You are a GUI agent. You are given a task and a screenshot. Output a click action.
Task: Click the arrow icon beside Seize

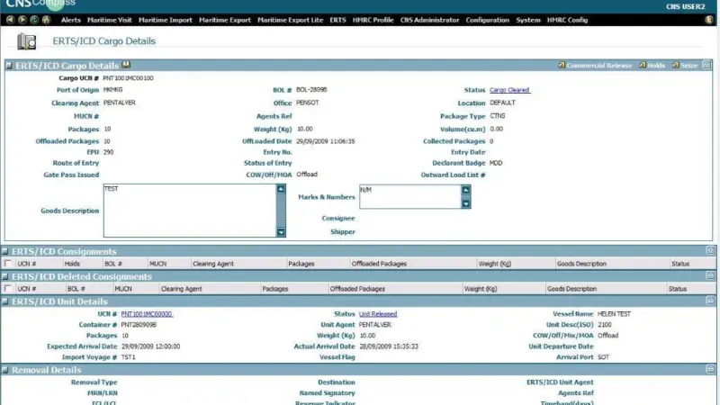pyautogui.click(x=676, y=65)
